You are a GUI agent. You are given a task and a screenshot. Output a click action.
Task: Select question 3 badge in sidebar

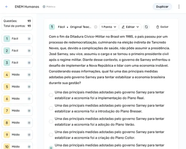7,63
